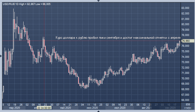Image resolution: width=195 pixels, height=112 pixels.
Task: Click the bottom center expand arrow
Action: [x=97, y=111]
